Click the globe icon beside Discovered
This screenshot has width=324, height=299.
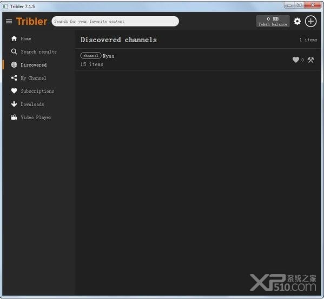coord(14,65)
